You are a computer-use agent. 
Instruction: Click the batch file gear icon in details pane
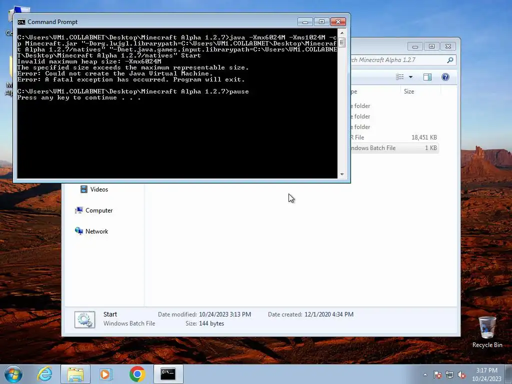(84, 319)
